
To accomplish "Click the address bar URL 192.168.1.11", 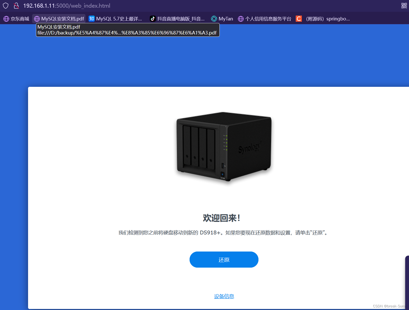I will [67, 6].
